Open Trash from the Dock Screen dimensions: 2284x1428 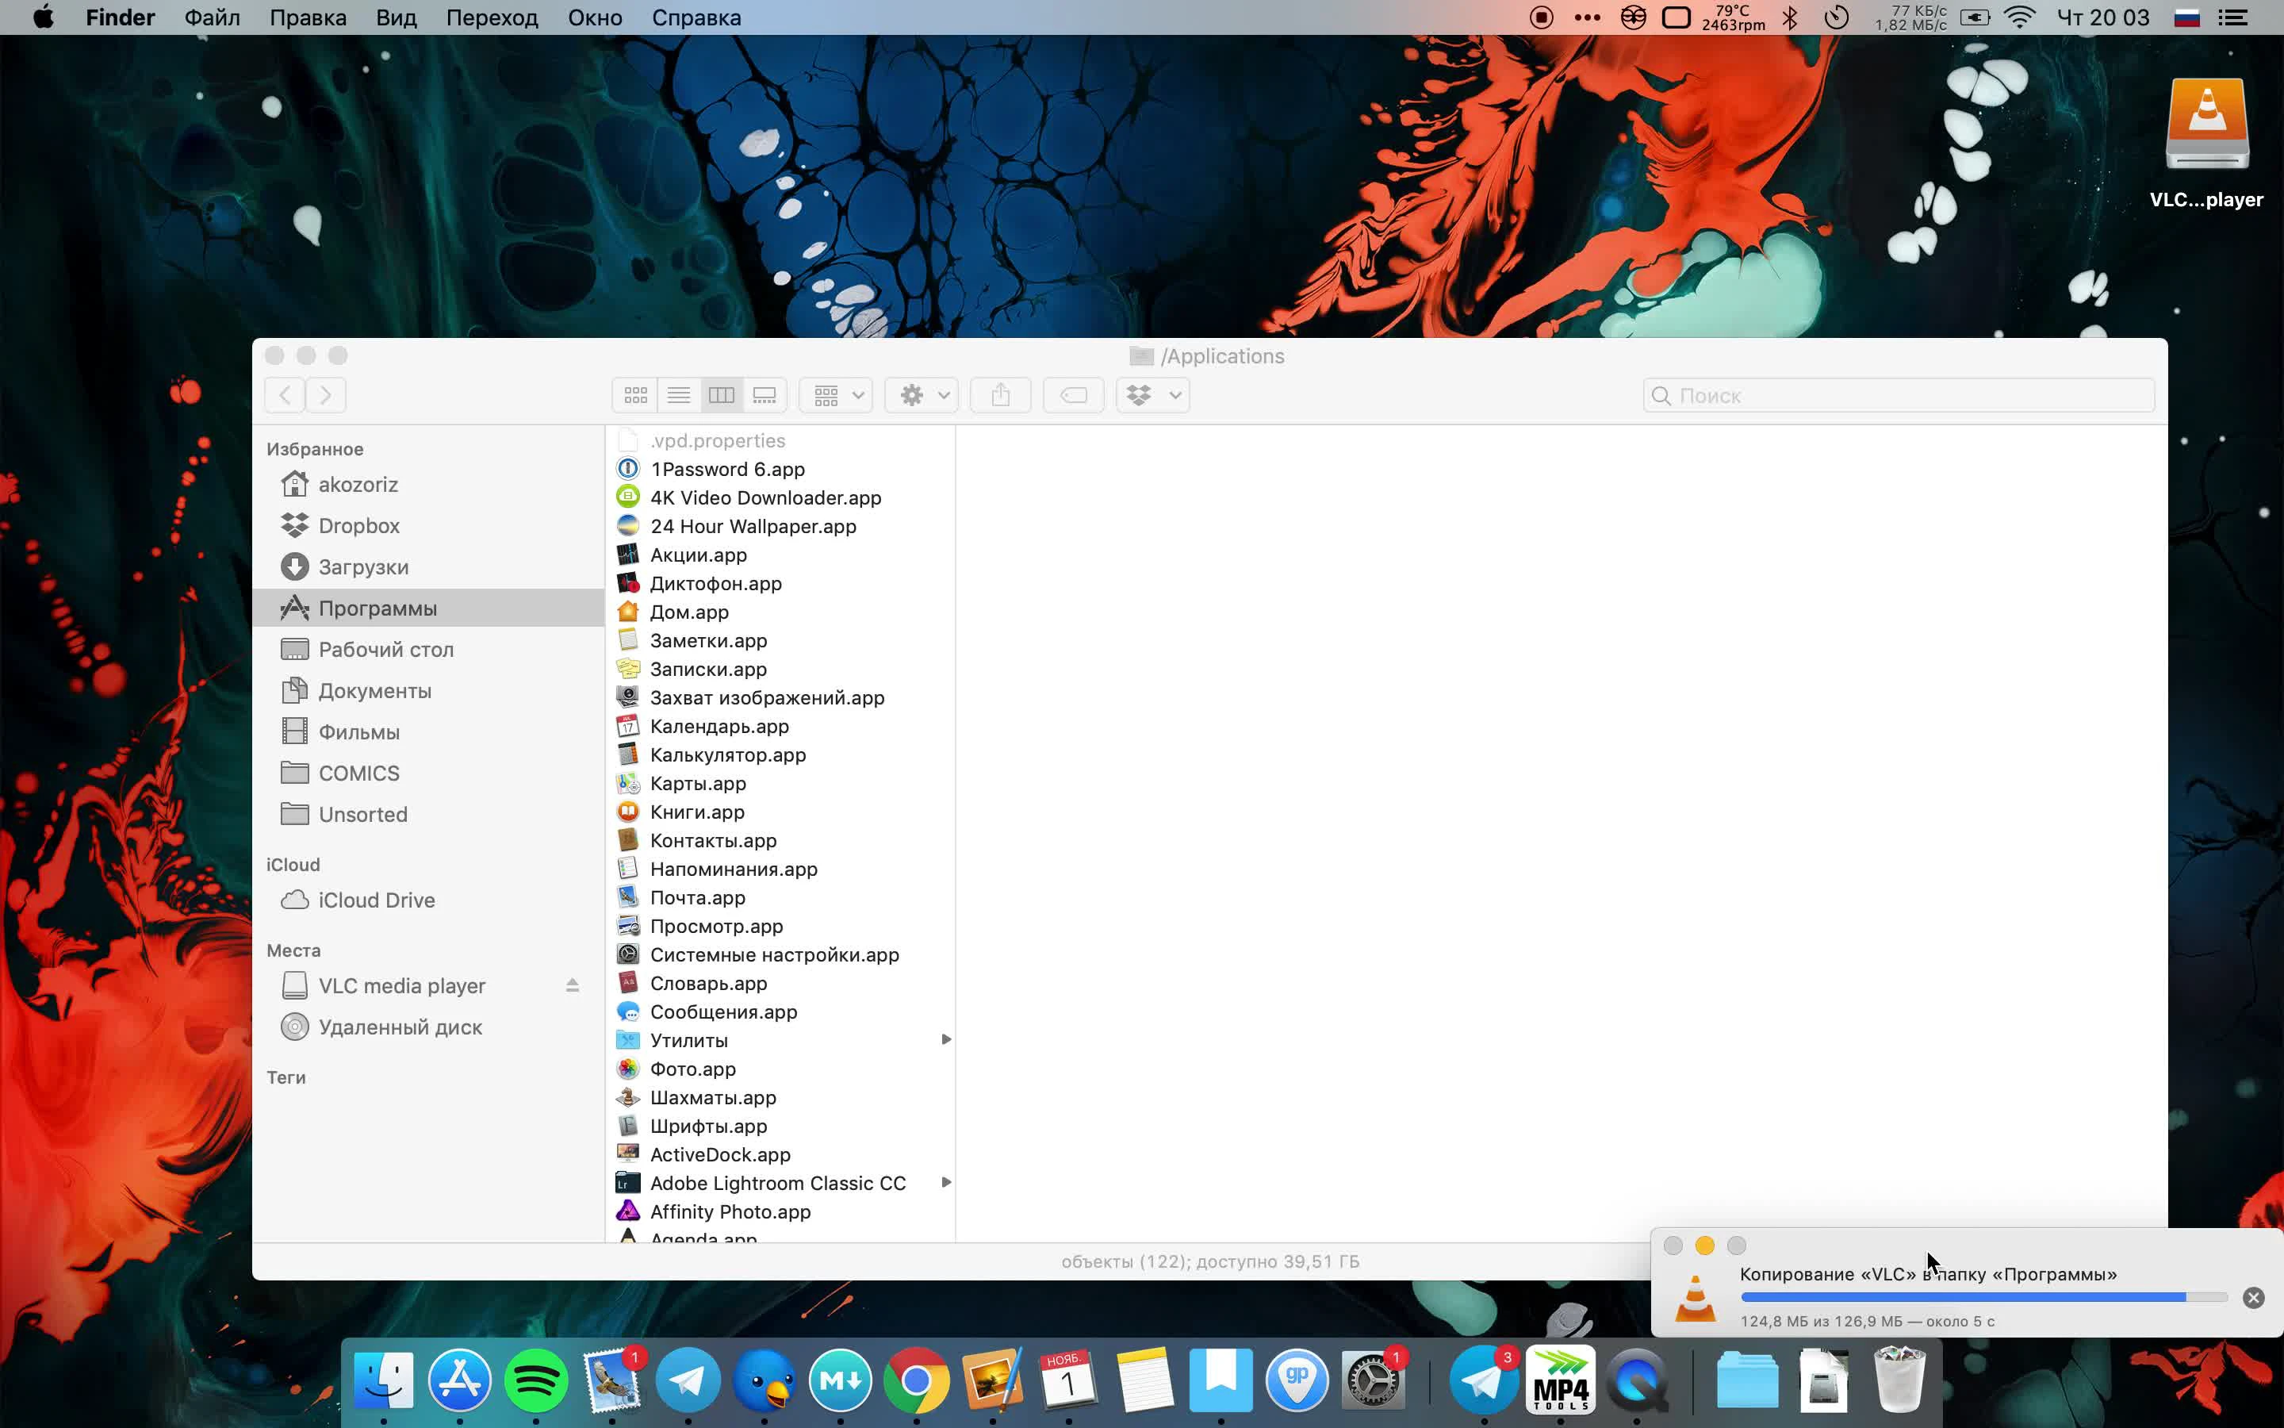click(1899, 1380)
